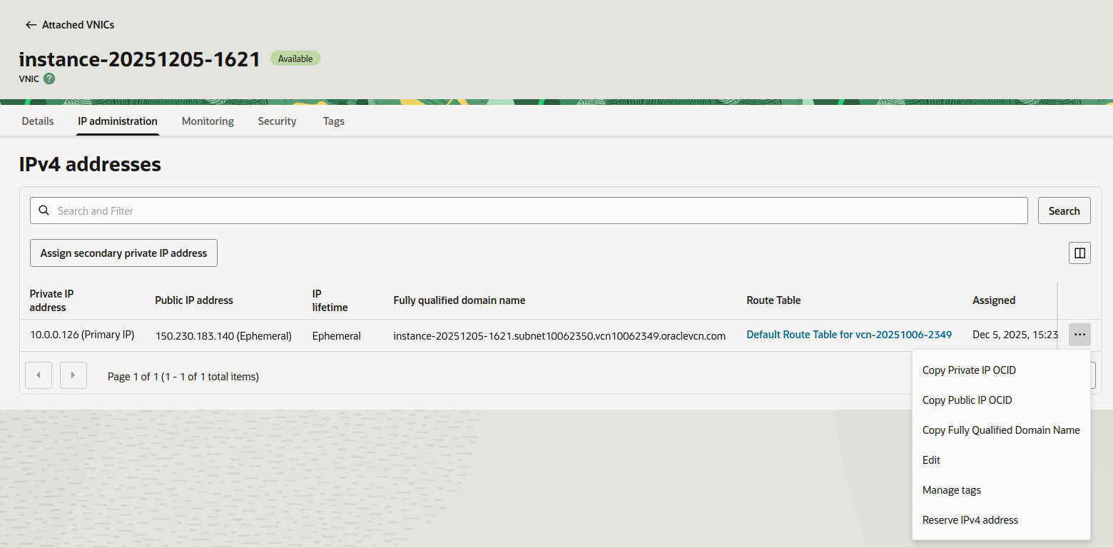The image size is (1113, 548).
Task: Choose Copy Public IP OCID
Action: [x=967, y=400]
